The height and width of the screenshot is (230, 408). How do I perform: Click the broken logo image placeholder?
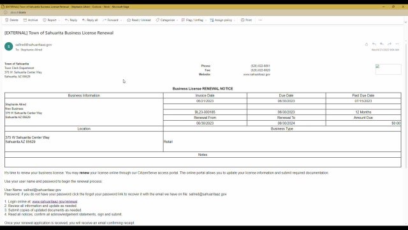click(388, 70)
